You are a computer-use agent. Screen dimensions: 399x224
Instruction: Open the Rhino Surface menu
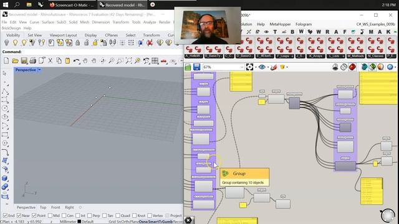48,22
